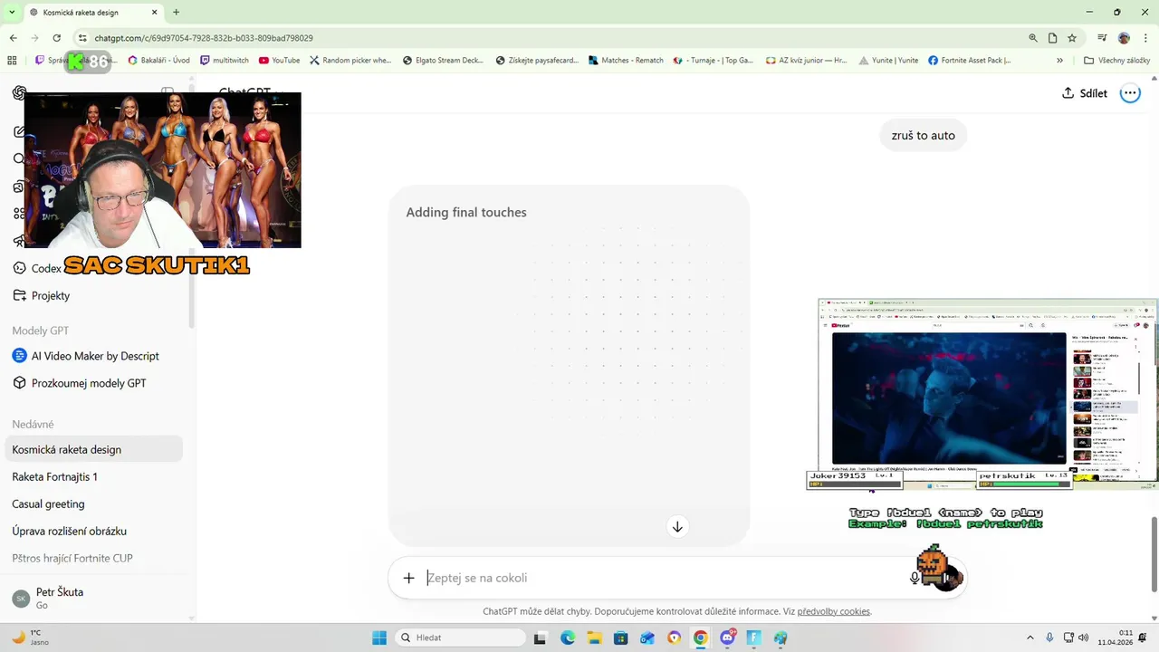Collapse the Modely GPT section heading
1159x652 pixels.
point(41,331)
